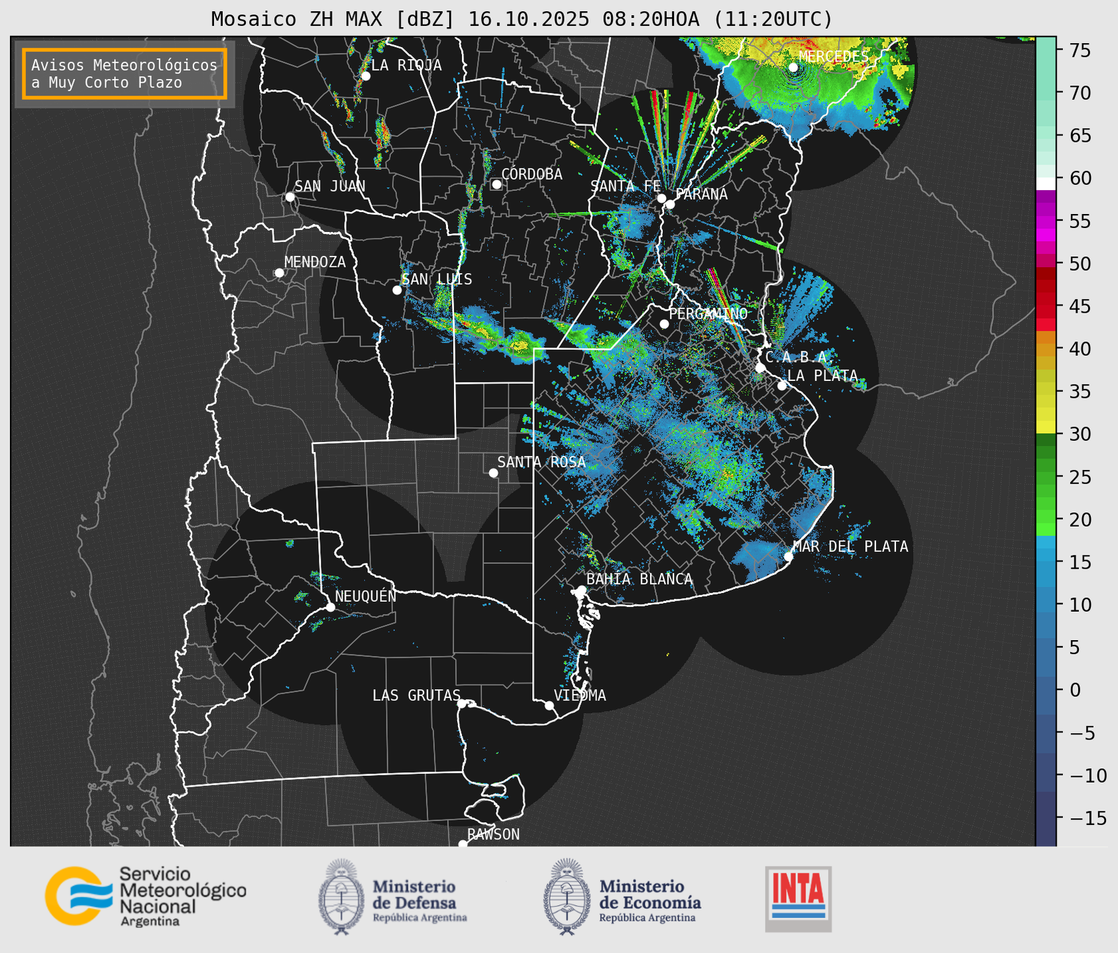Click the Pergamino city marker dot
The height and width of the screenshot is (953, 1118).
pos(664,324)
